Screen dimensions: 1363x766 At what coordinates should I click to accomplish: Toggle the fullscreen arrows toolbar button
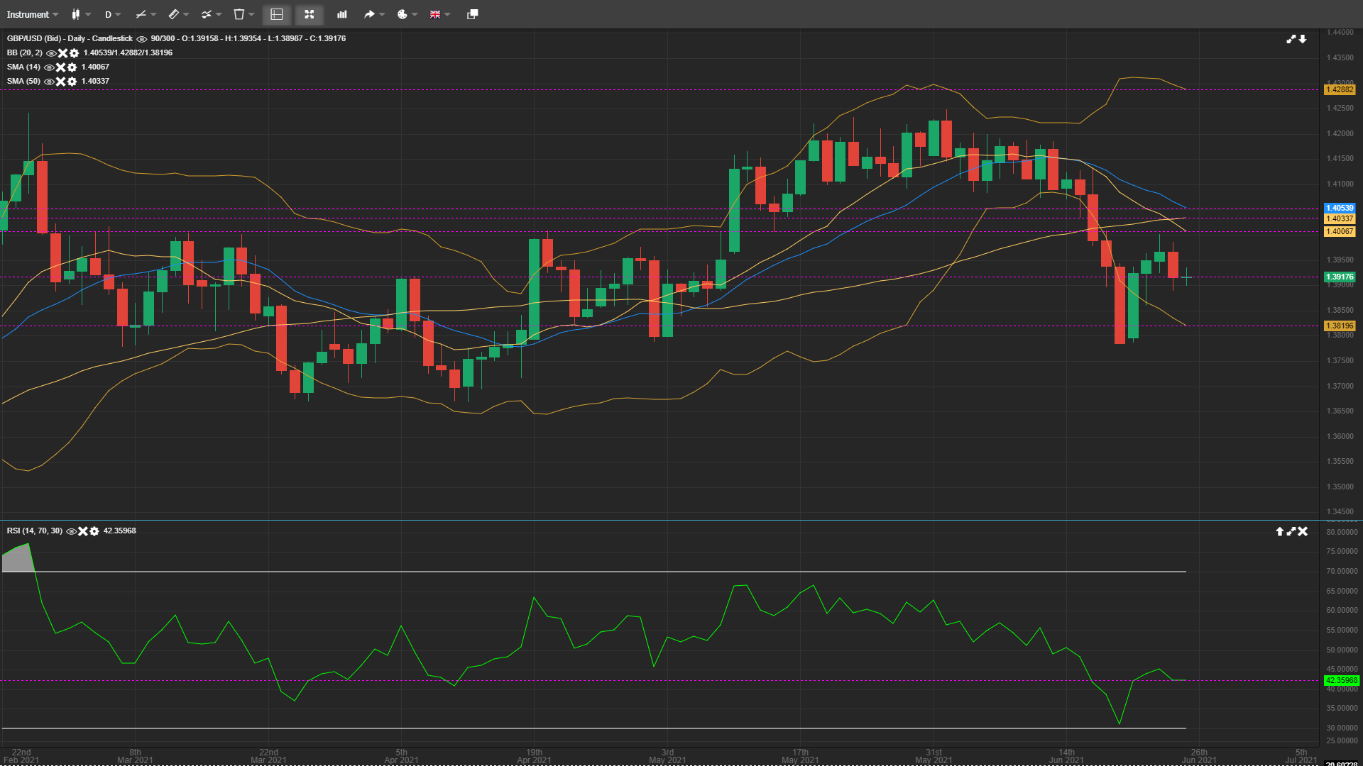click(x=310, y=14)
